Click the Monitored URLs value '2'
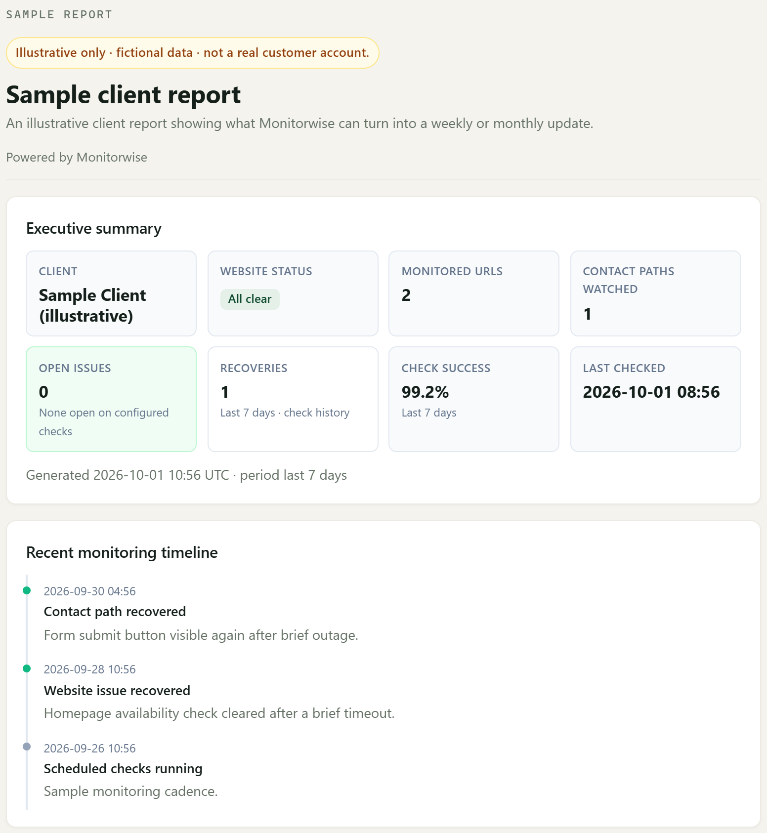The height and width of the screenshot is (833, 767). (x=406, y=295)
